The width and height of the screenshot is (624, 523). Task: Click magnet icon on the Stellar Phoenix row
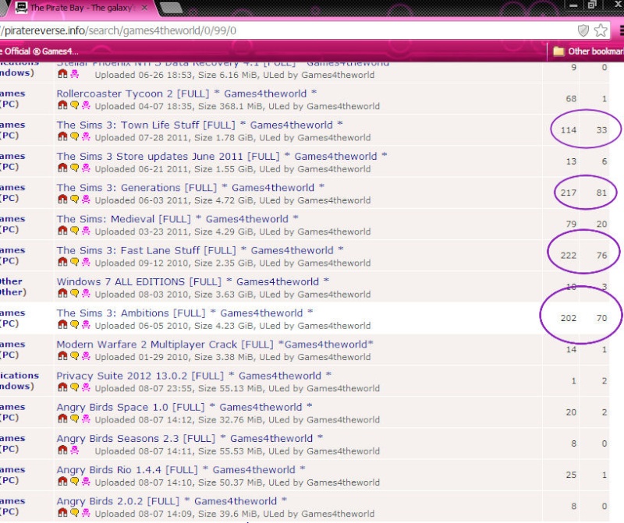point(62,74)
